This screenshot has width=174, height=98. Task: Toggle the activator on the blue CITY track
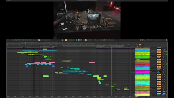coord(159,51)
